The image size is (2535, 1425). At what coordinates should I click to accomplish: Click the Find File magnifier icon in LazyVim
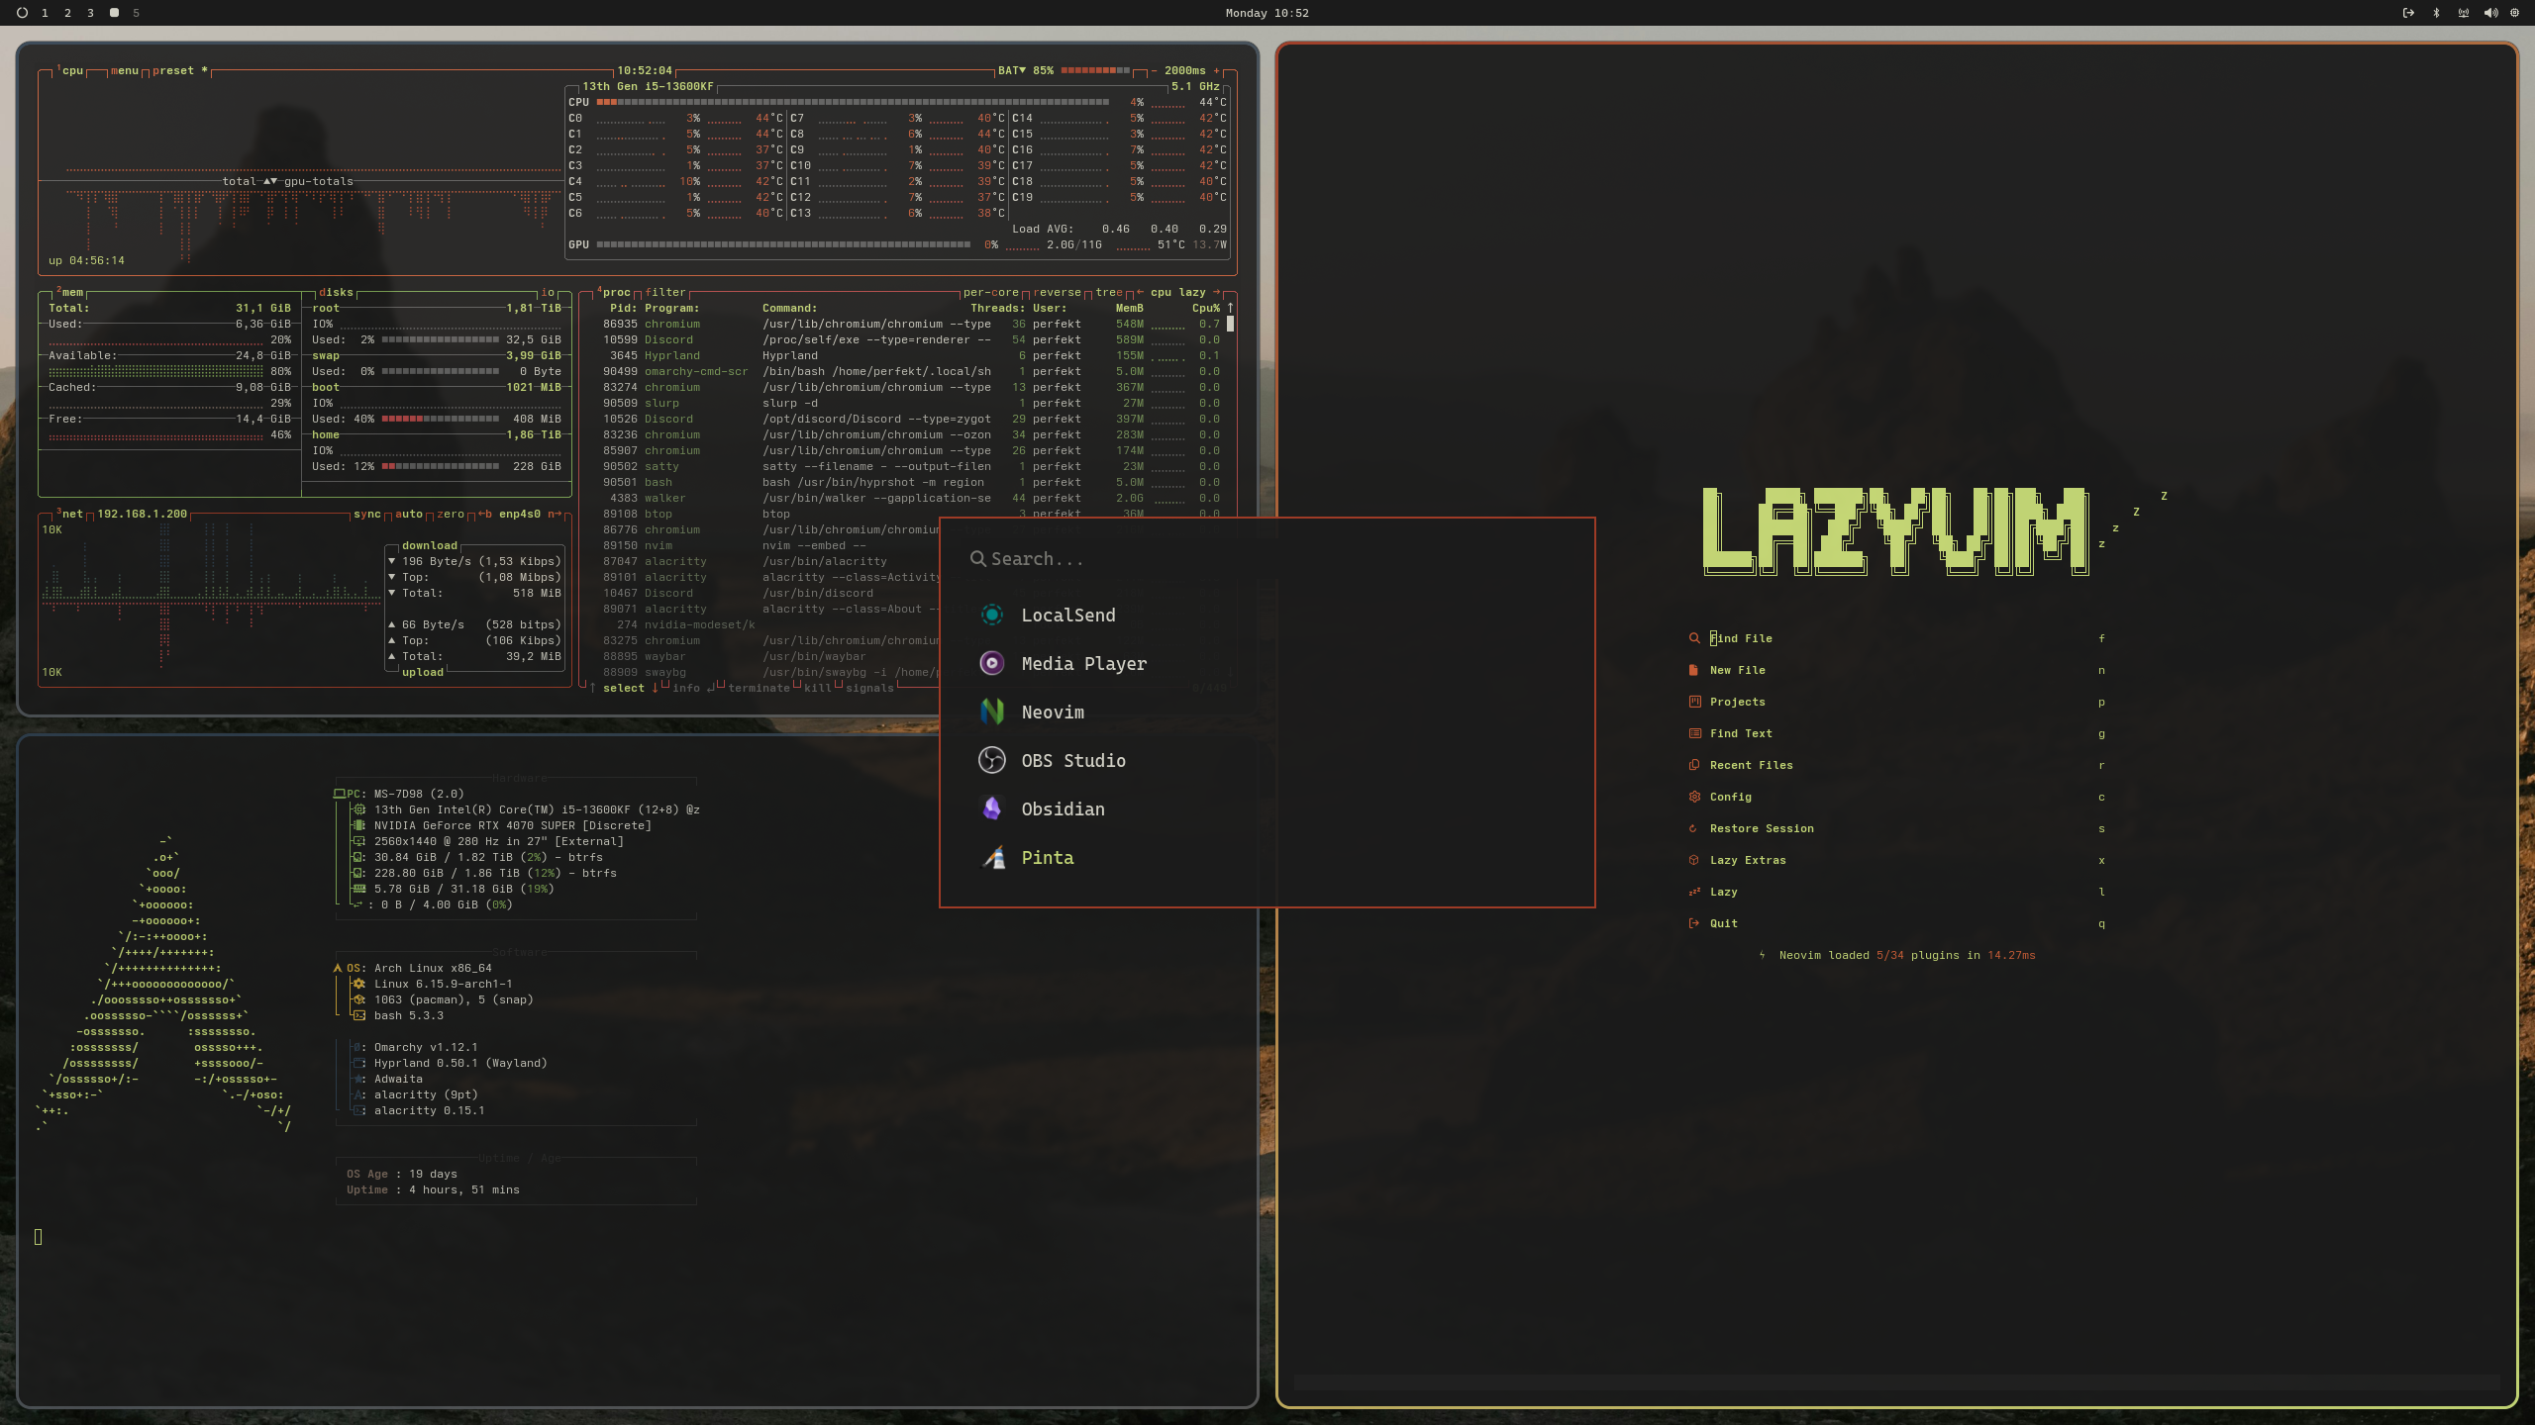(x=1694, y=638)
